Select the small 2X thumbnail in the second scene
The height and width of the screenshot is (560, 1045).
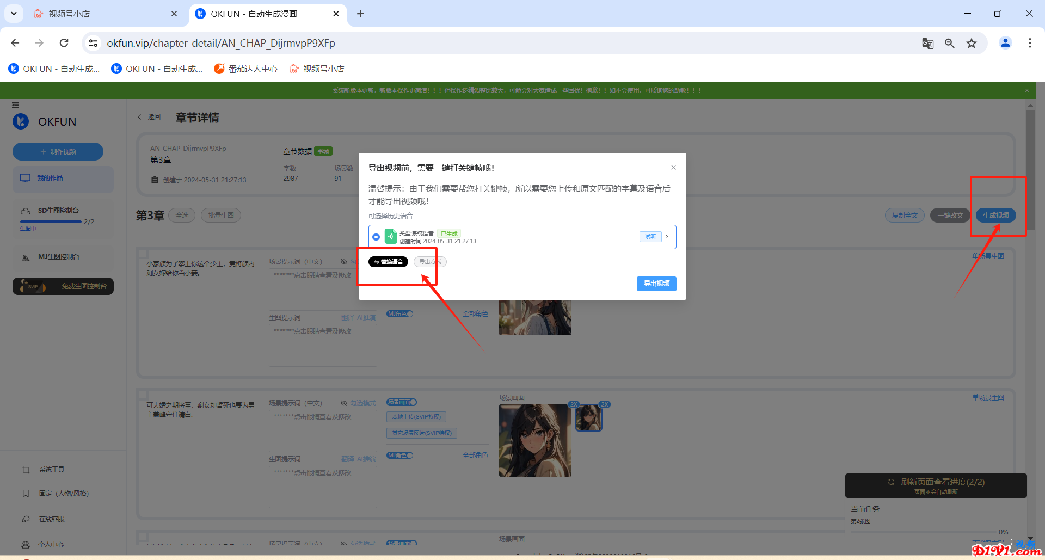click(x=589, y=418)
